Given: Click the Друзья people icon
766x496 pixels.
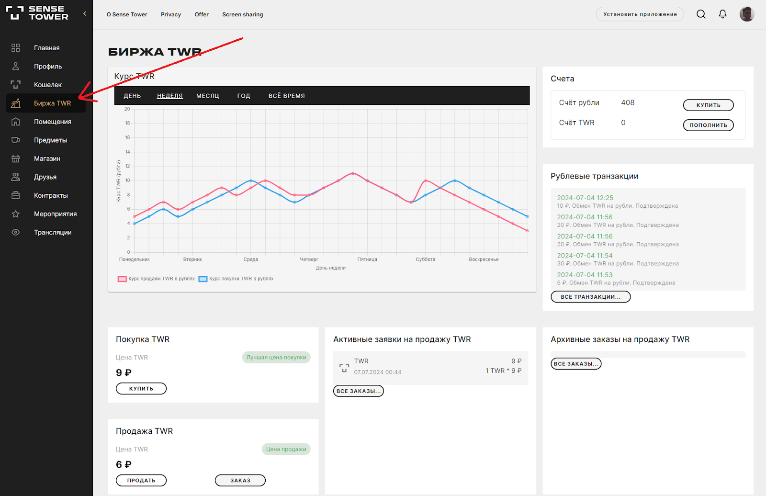Looking at the screenshot, I should pos(16,177).
